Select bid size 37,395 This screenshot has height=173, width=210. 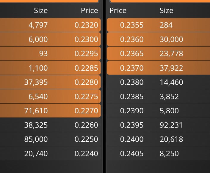point(36,82)
